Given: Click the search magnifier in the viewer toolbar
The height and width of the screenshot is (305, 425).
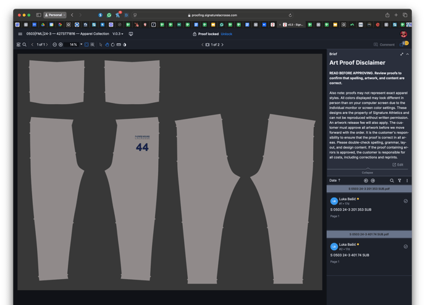Looking at the screenshot, I should click(x=24, y=45).
